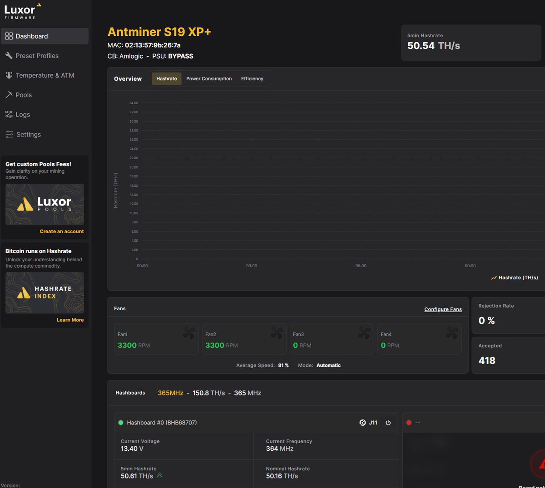This screenshot has width=545, height=488.
Task: Click the Accepted 418 card
Action: tap(509, 355)
